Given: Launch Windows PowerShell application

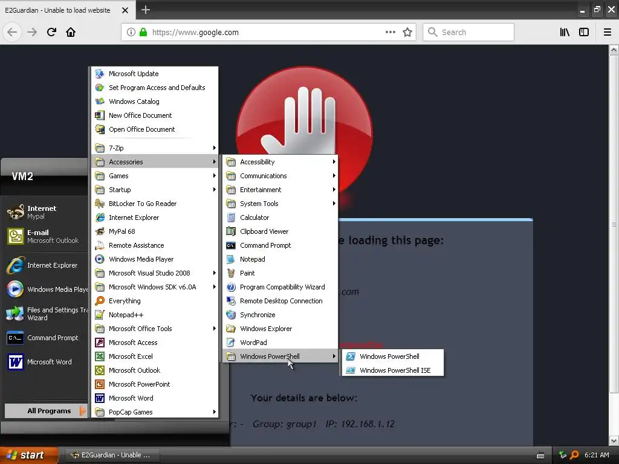Looking at the screenshot, I should (x=393, y=356).
